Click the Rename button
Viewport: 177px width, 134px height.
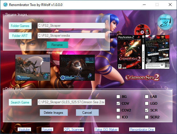tap(57, 45)
